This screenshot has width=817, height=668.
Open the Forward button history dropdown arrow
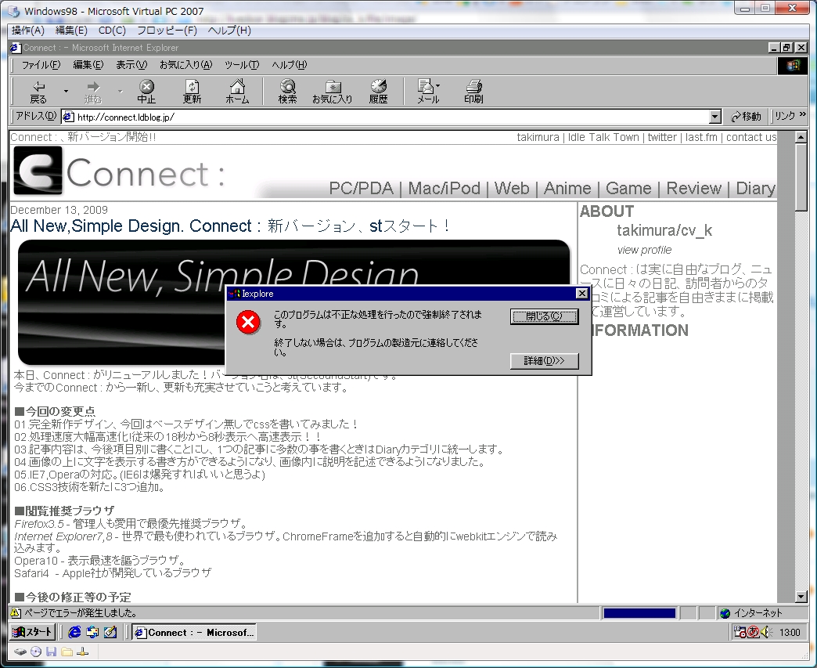click(121, 92)
